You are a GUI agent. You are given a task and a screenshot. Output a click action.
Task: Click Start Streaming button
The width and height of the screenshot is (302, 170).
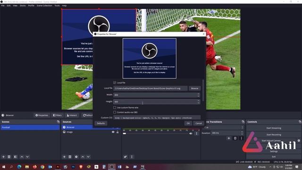pos(274,128)
